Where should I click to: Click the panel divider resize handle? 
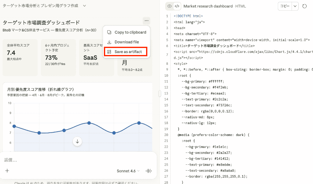coord(160,94)
